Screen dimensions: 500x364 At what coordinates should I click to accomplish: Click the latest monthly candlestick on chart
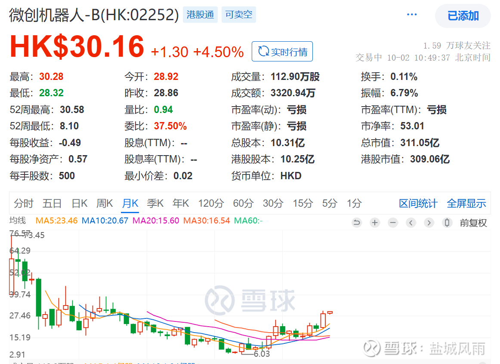pyautogui.click(x=330, y=313)
